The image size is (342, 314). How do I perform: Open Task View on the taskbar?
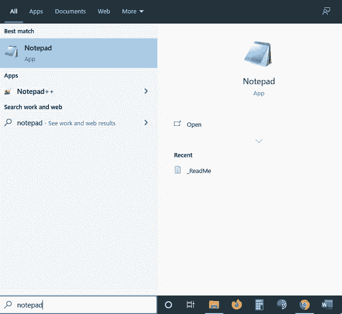pyautogui.click(x=190, y=305)
